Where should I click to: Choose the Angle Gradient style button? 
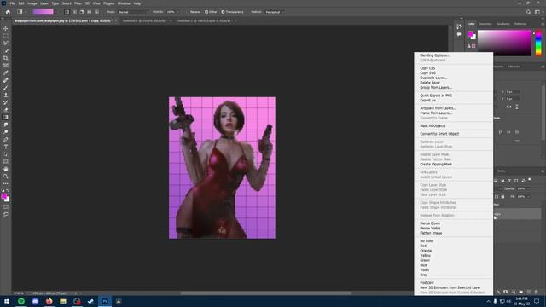[x=82, y=12]
